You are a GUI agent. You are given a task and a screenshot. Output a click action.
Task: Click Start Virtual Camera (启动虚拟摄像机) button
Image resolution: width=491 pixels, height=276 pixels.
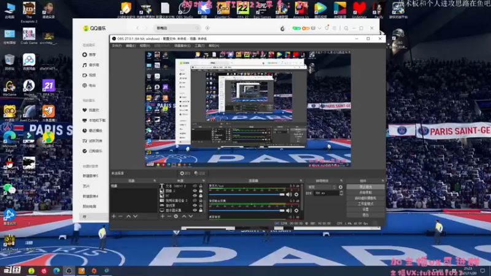coord(365,198)
